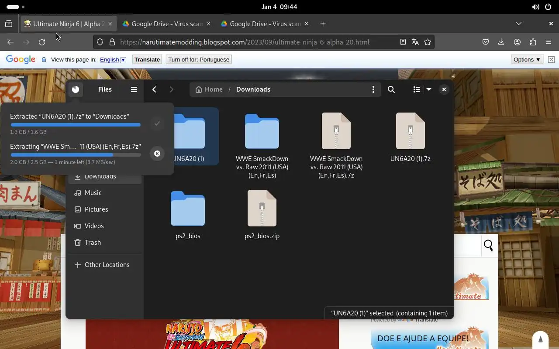The height and width of the screenshot is (349, 559).
Task: Open Firefox account icon
Action: coord(517,42)
